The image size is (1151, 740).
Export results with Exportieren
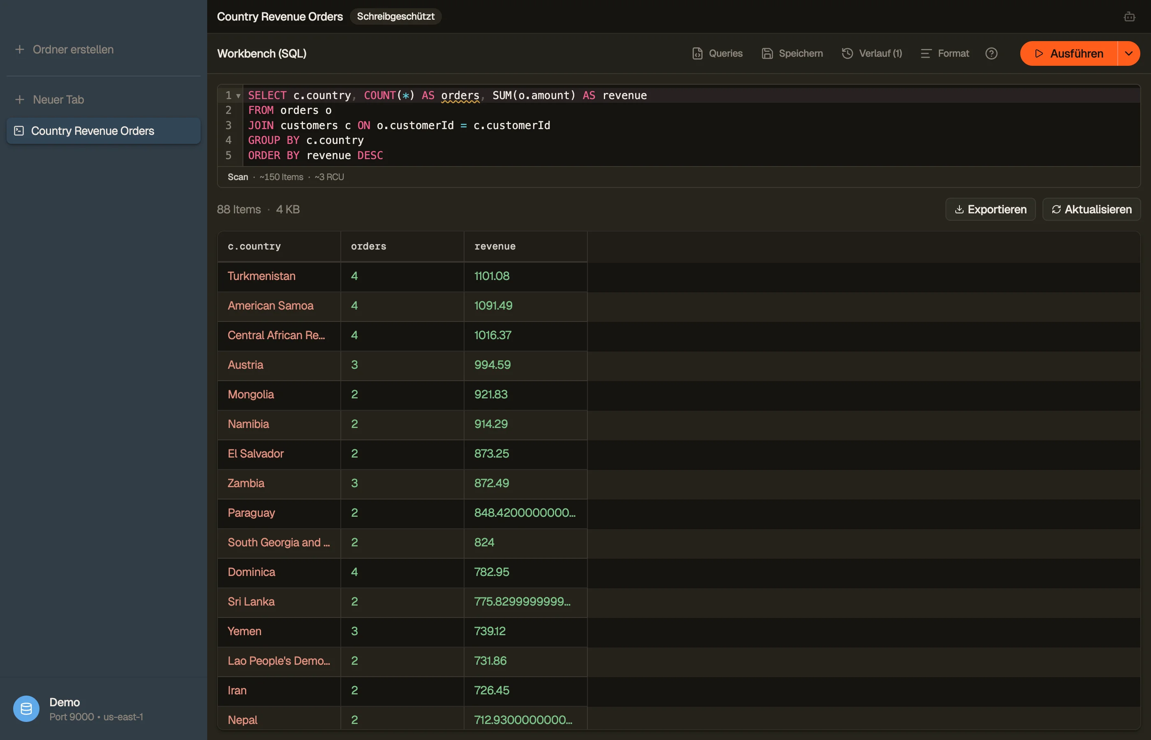click(991, 210)
